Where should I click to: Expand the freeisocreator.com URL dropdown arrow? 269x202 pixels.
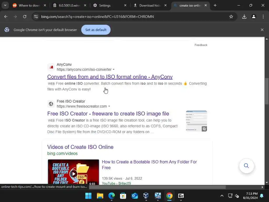(x=109, y=106)
